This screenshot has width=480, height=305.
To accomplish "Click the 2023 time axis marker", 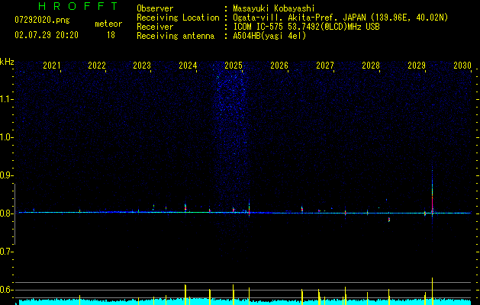I will (142, 66).
